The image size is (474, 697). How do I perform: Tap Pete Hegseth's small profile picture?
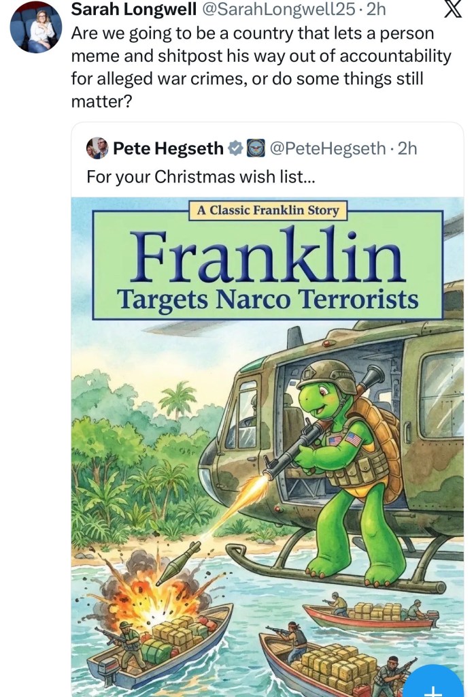(97, 148)
